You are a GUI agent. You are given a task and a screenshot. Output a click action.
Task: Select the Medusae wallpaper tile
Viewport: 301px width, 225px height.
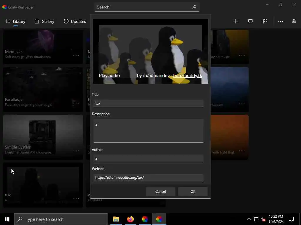coord(43,47)
